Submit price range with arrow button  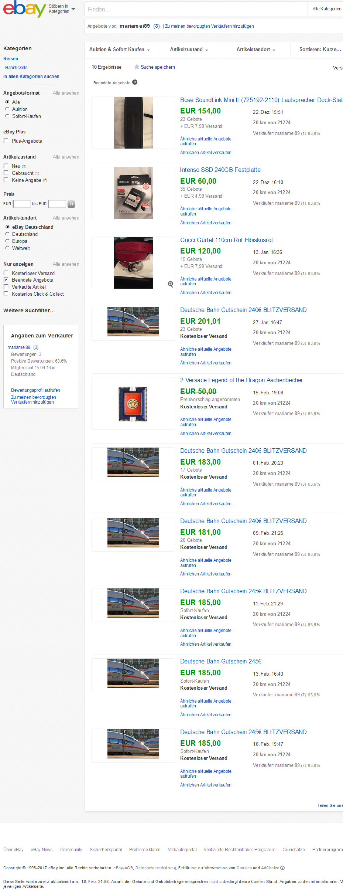pos(71,204)
